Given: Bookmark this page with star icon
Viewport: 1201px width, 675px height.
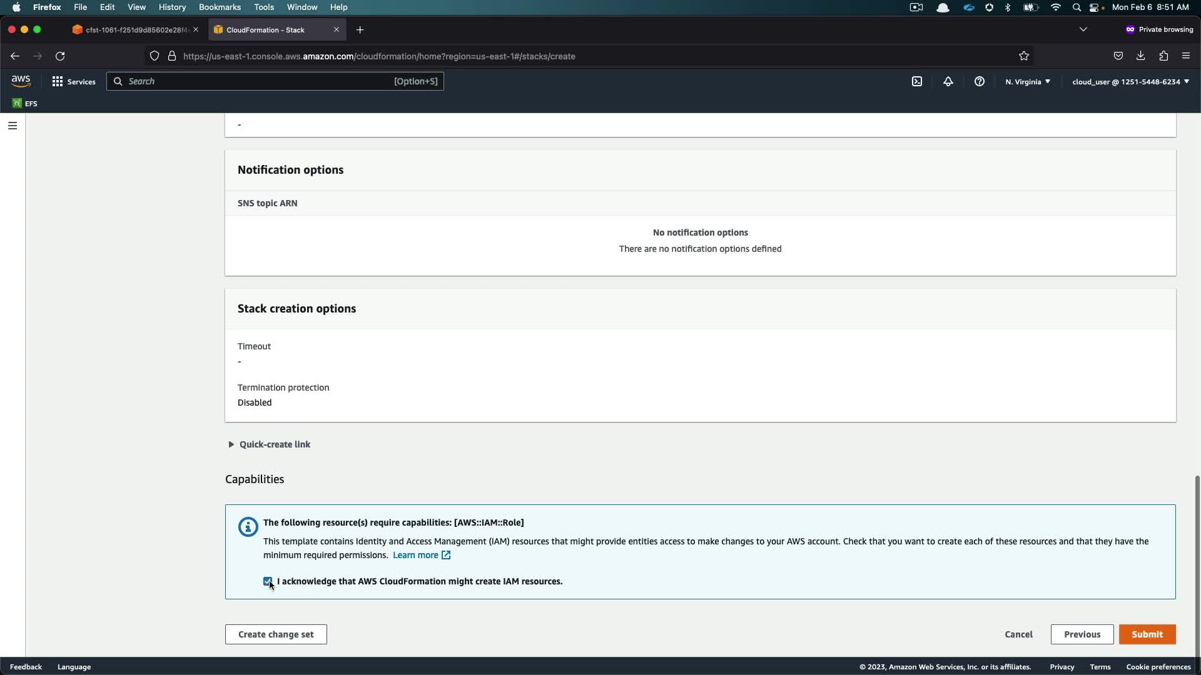Looking at the screenshot, I should tap(1024, 56).
